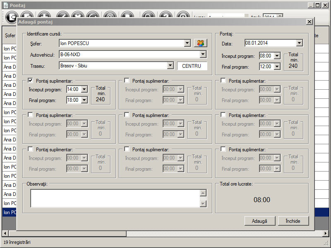
Task: Uncheck the checked Pontaj suplimentar checkbox
Action: [x=30, y=80]
